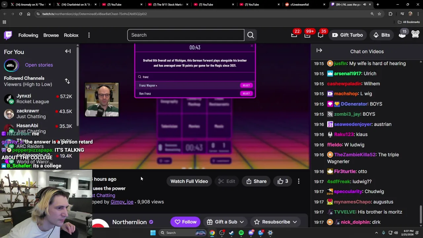Mute the playing NL Twitch tab audio
423x238 pixels.
(x=365, y=5)
